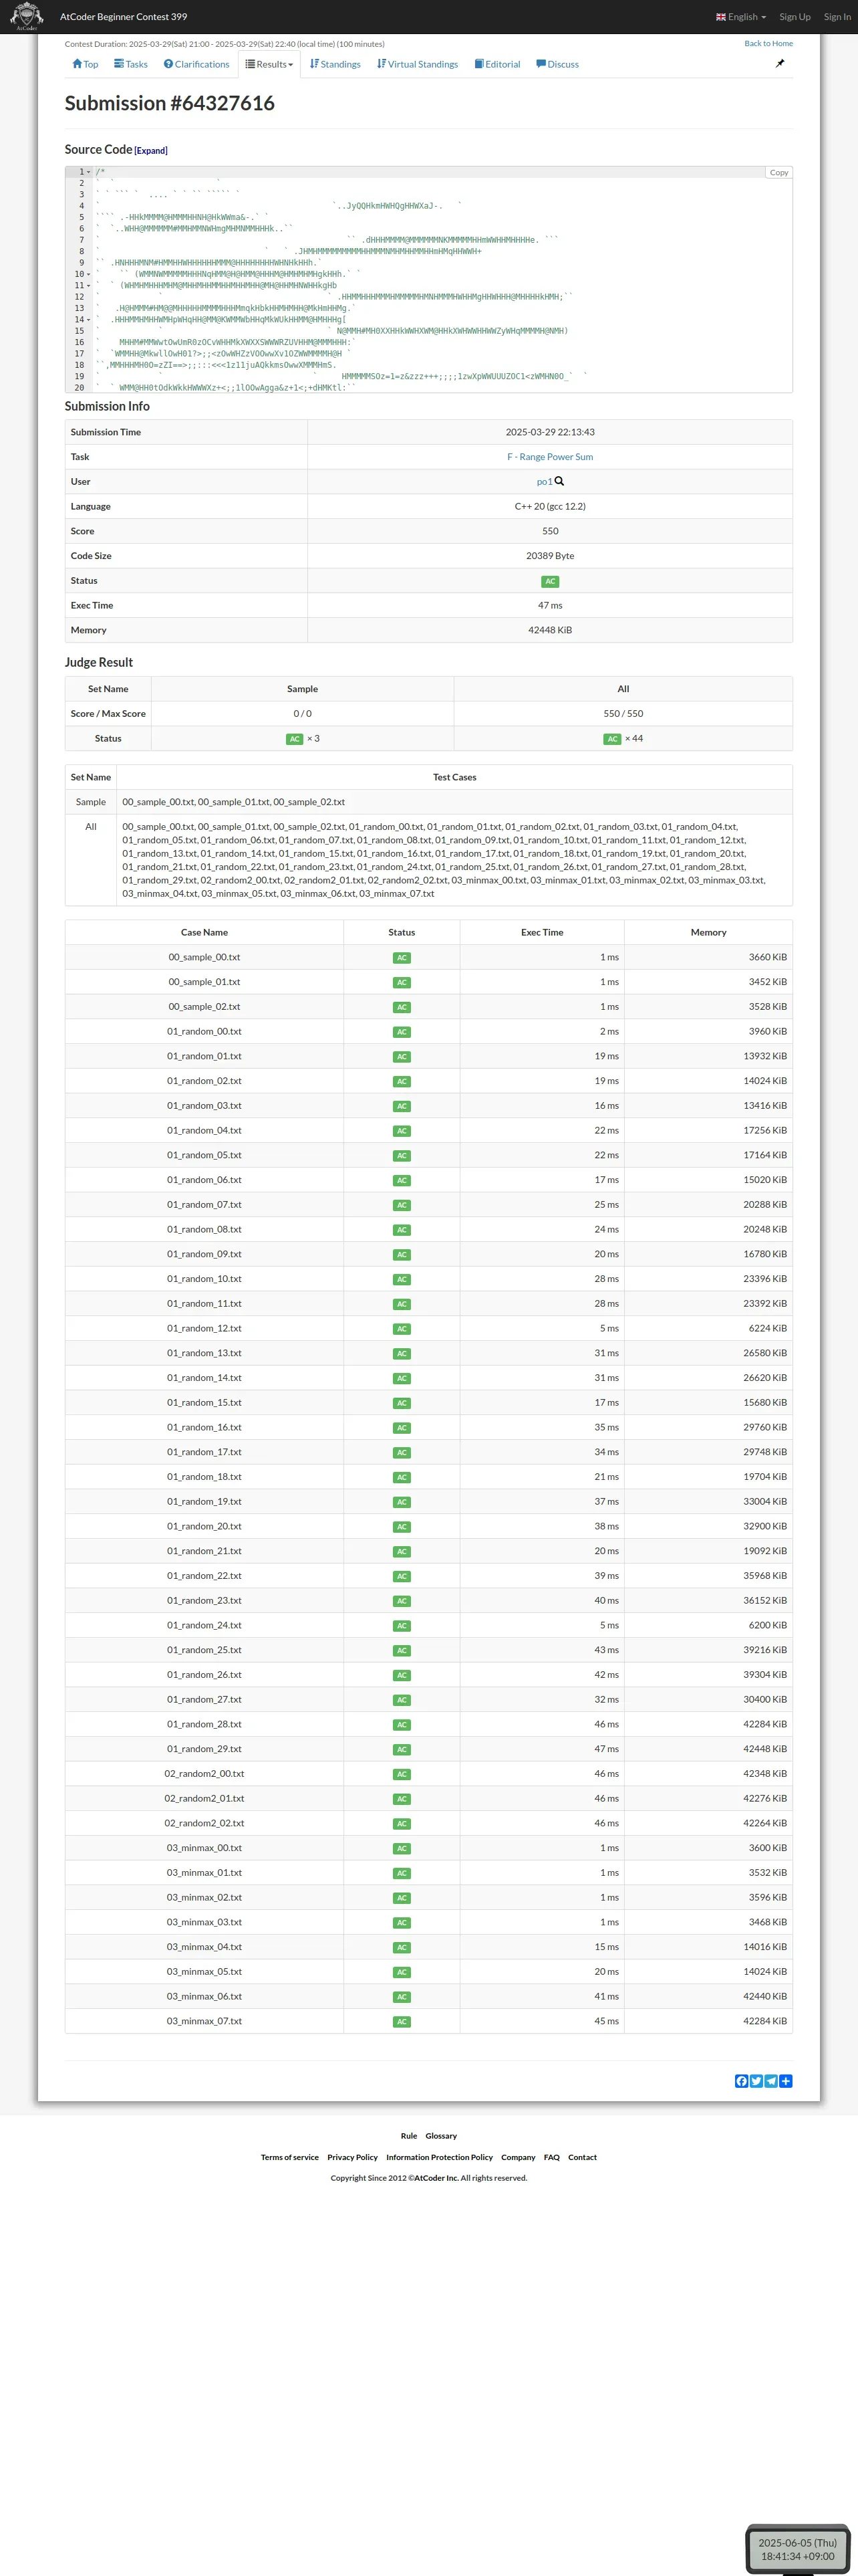Open the Results dropdown tab
This screenshot has height=2576, width=858.
coord(270,64)
